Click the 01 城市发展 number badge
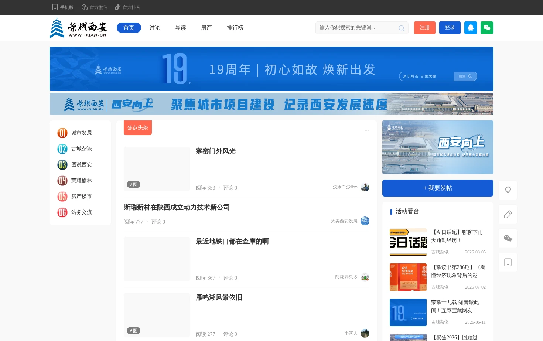 tap(62, 133)
